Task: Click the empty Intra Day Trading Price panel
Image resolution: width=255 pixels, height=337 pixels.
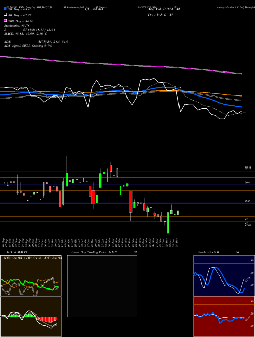Action: pyautogui.click(x=102, y=286)
